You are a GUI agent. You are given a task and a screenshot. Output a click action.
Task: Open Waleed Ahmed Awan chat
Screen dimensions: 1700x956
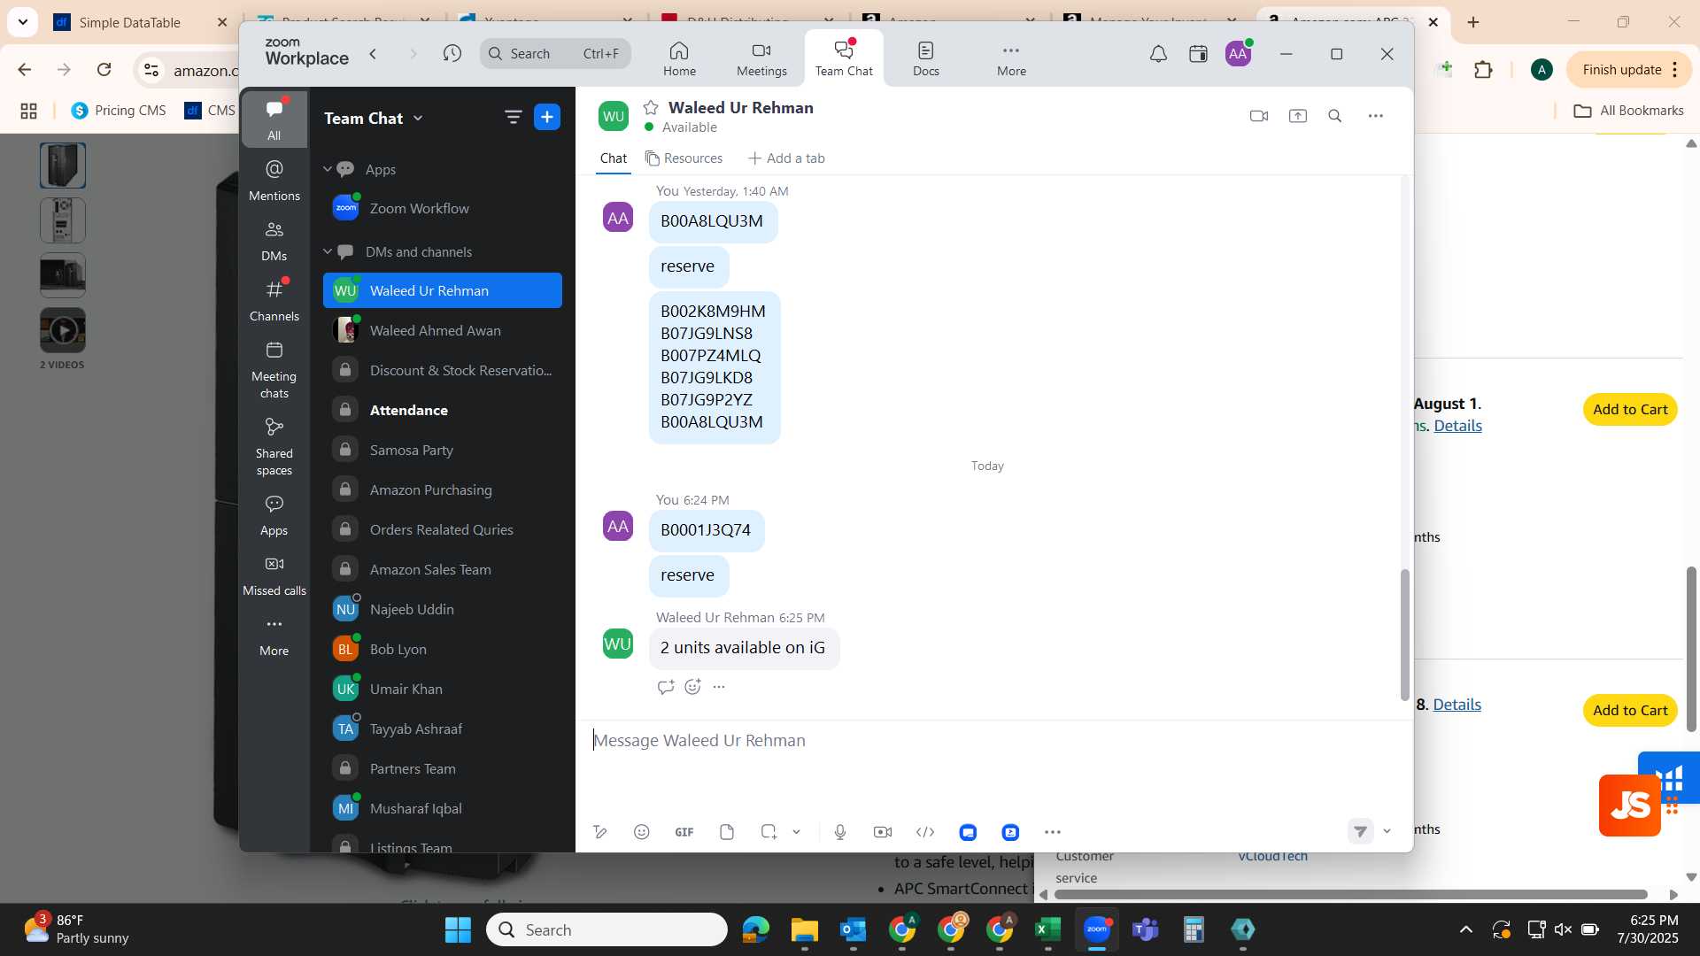(443, 331)
